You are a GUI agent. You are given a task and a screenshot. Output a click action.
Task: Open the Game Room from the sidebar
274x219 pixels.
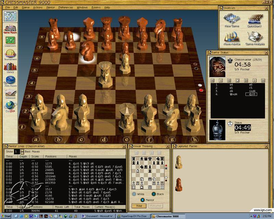click(x=10, y=29)
